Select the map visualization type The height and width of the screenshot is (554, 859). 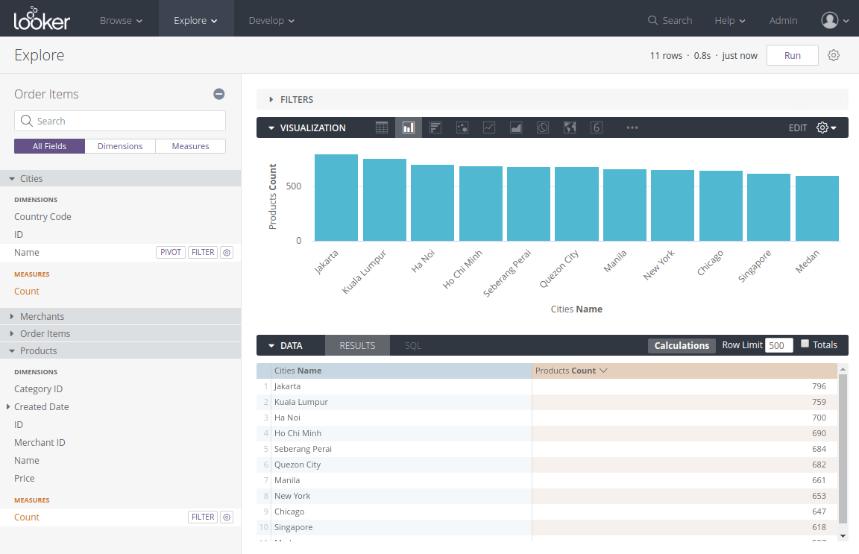(570, 127)
